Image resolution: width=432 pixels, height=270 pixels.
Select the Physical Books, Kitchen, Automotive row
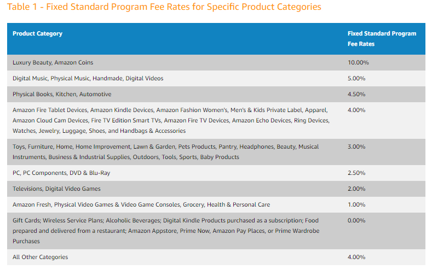click(62, 94)
